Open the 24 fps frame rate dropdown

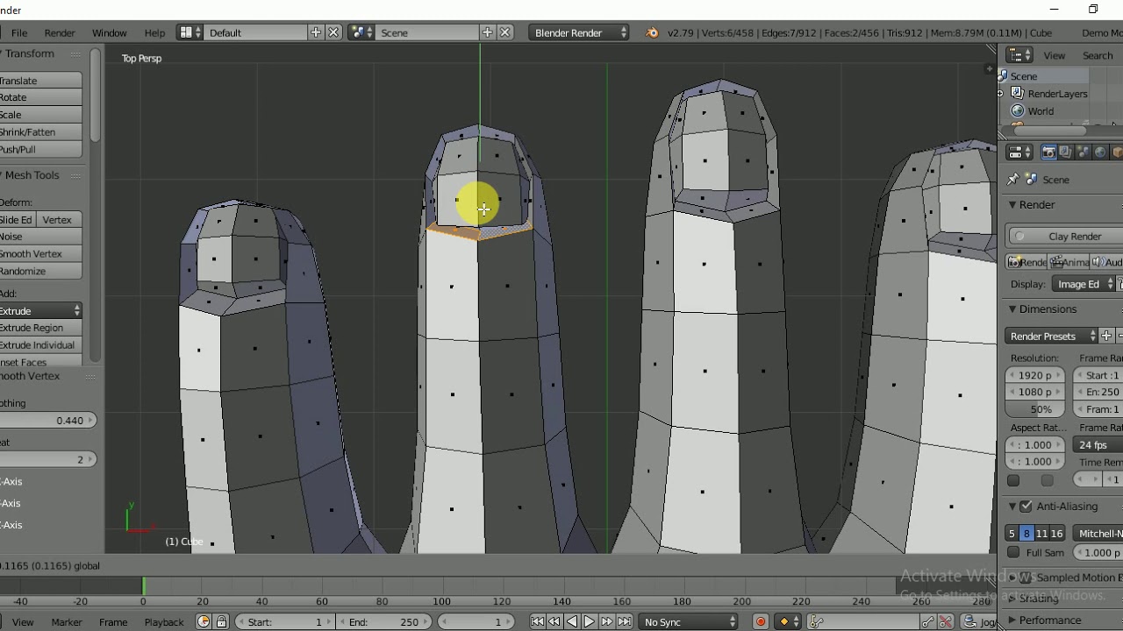[x=1098, y=445]
